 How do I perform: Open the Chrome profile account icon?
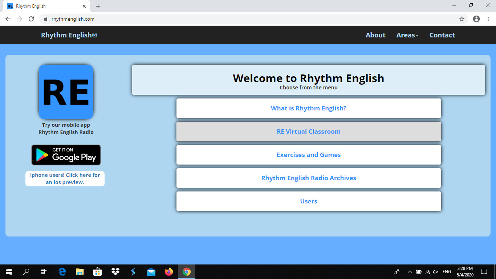click(x=476, y=19)
